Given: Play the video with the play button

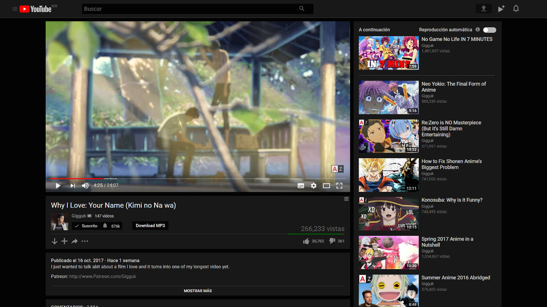Looking at the screenshot, I should click(58, 185).
